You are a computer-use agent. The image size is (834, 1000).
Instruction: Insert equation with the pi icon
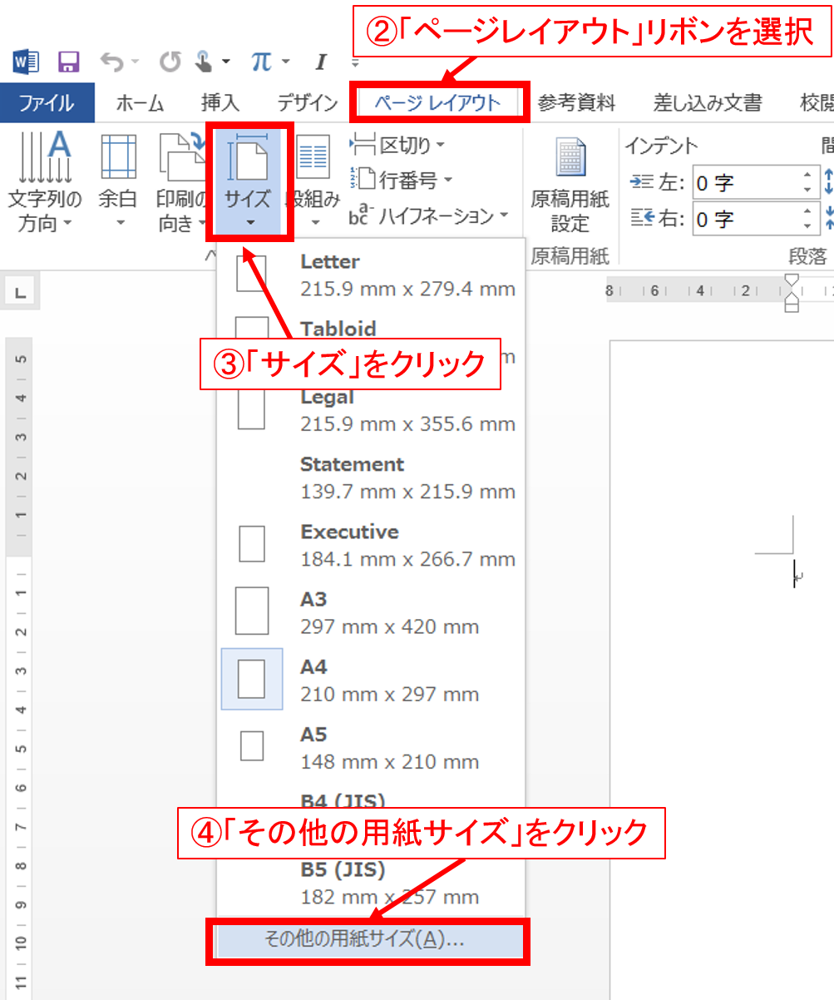[263, 62]
